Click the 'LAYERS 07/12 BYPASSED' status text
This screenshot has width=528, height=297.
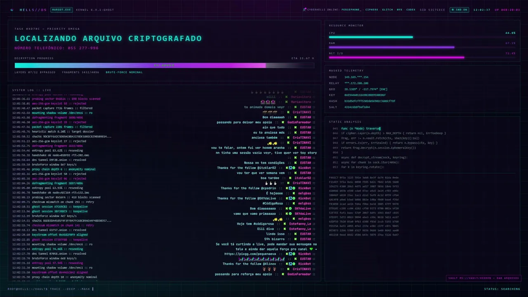coord(35,72)
